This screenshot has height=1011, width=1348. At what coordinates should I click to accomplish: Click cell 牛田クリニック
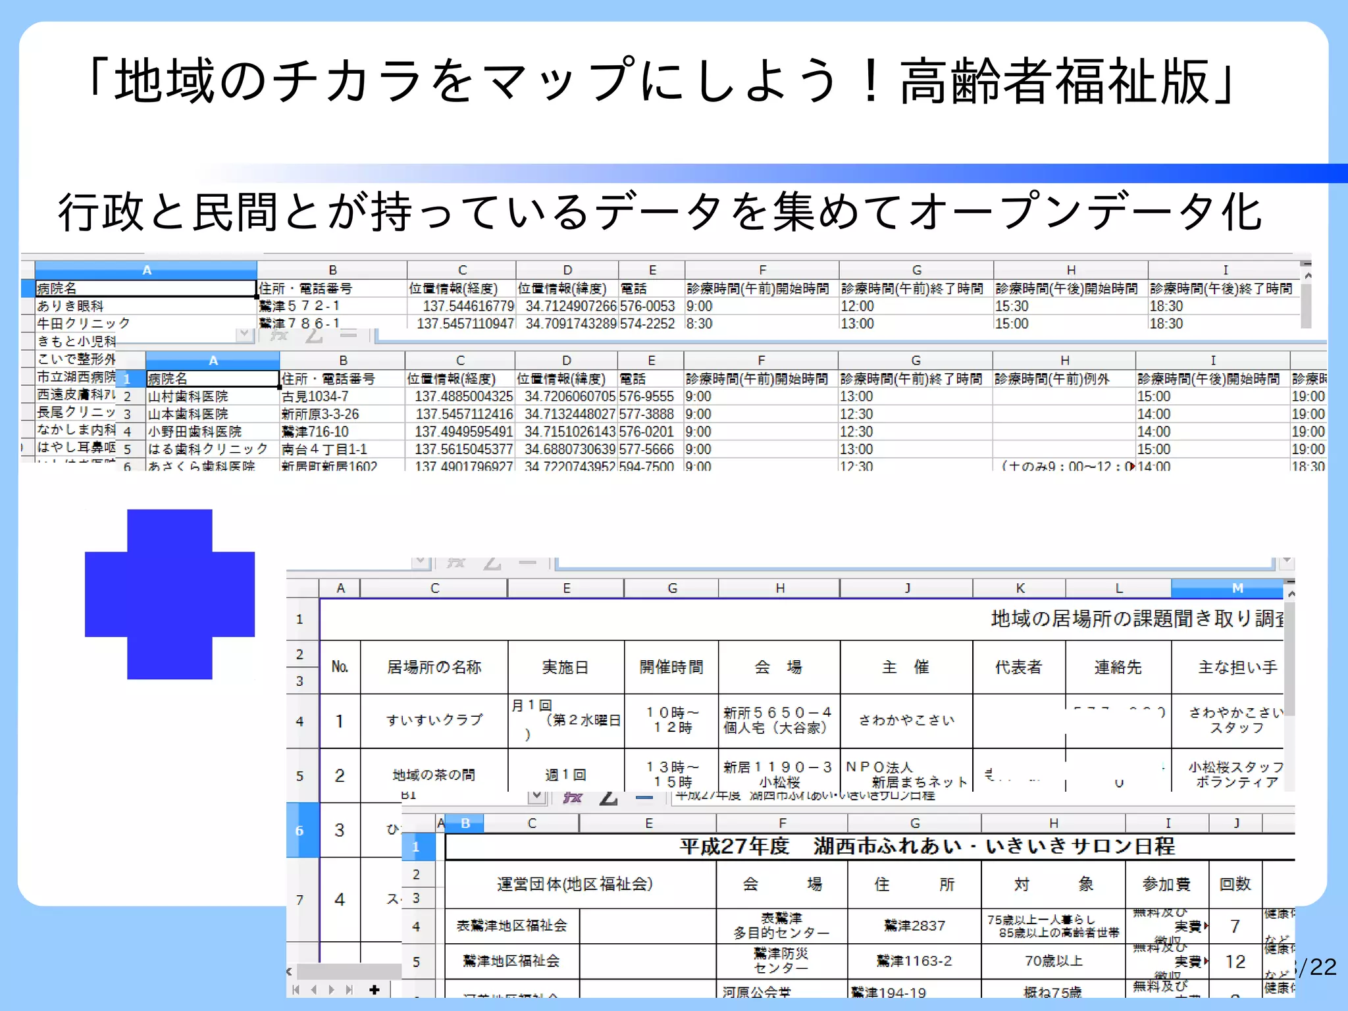point(146,324)
